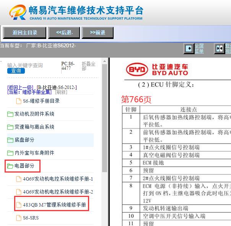Click the 连接点 column header

pyautogui.click(x=189, y=110)
